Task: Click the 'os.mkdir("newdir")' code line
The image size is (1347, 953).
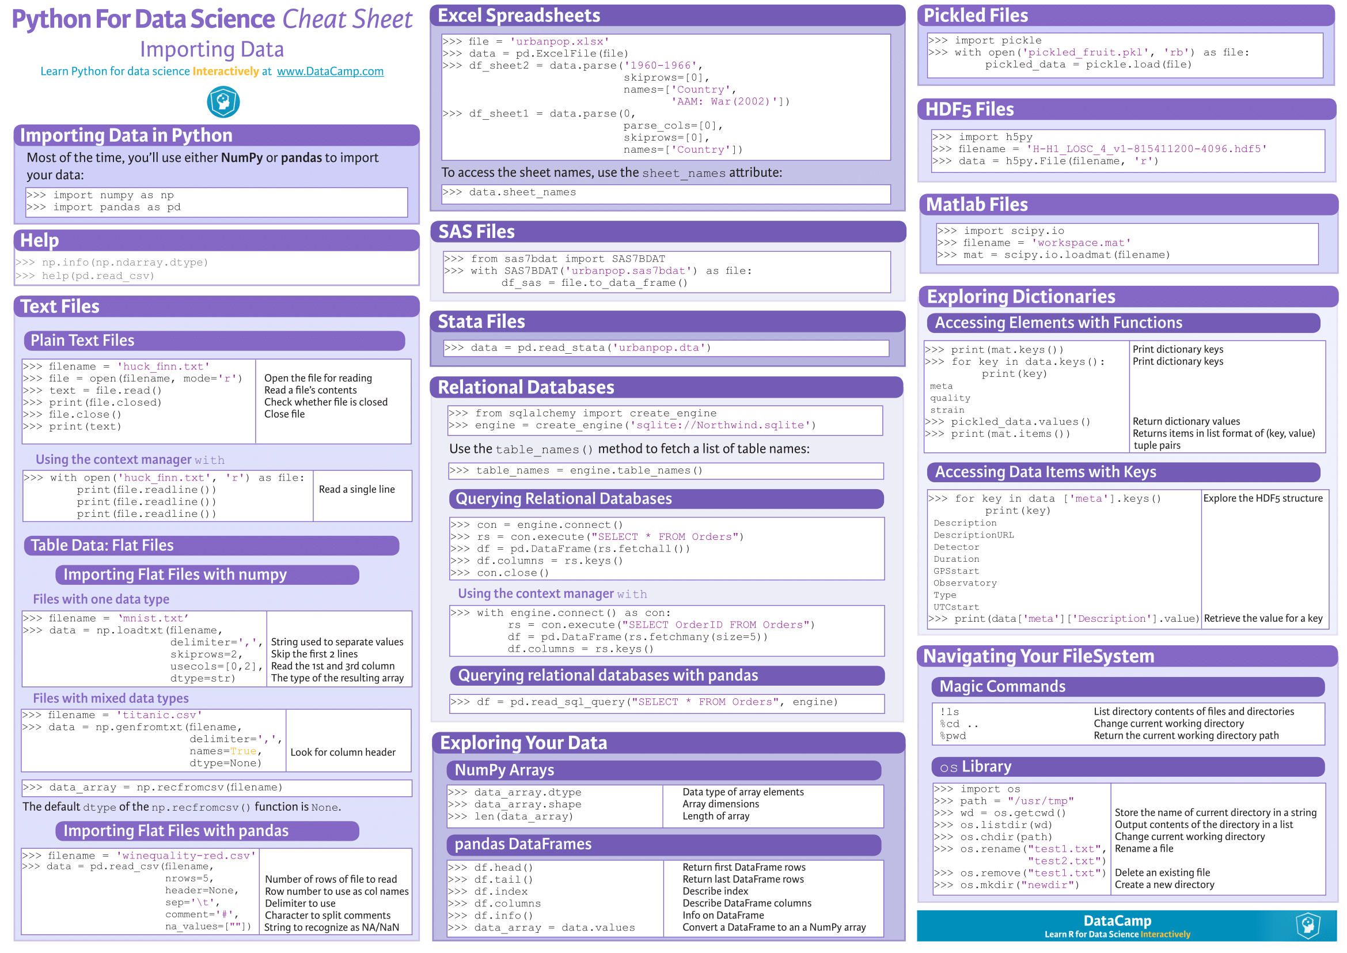Action: pos(1007,885)
